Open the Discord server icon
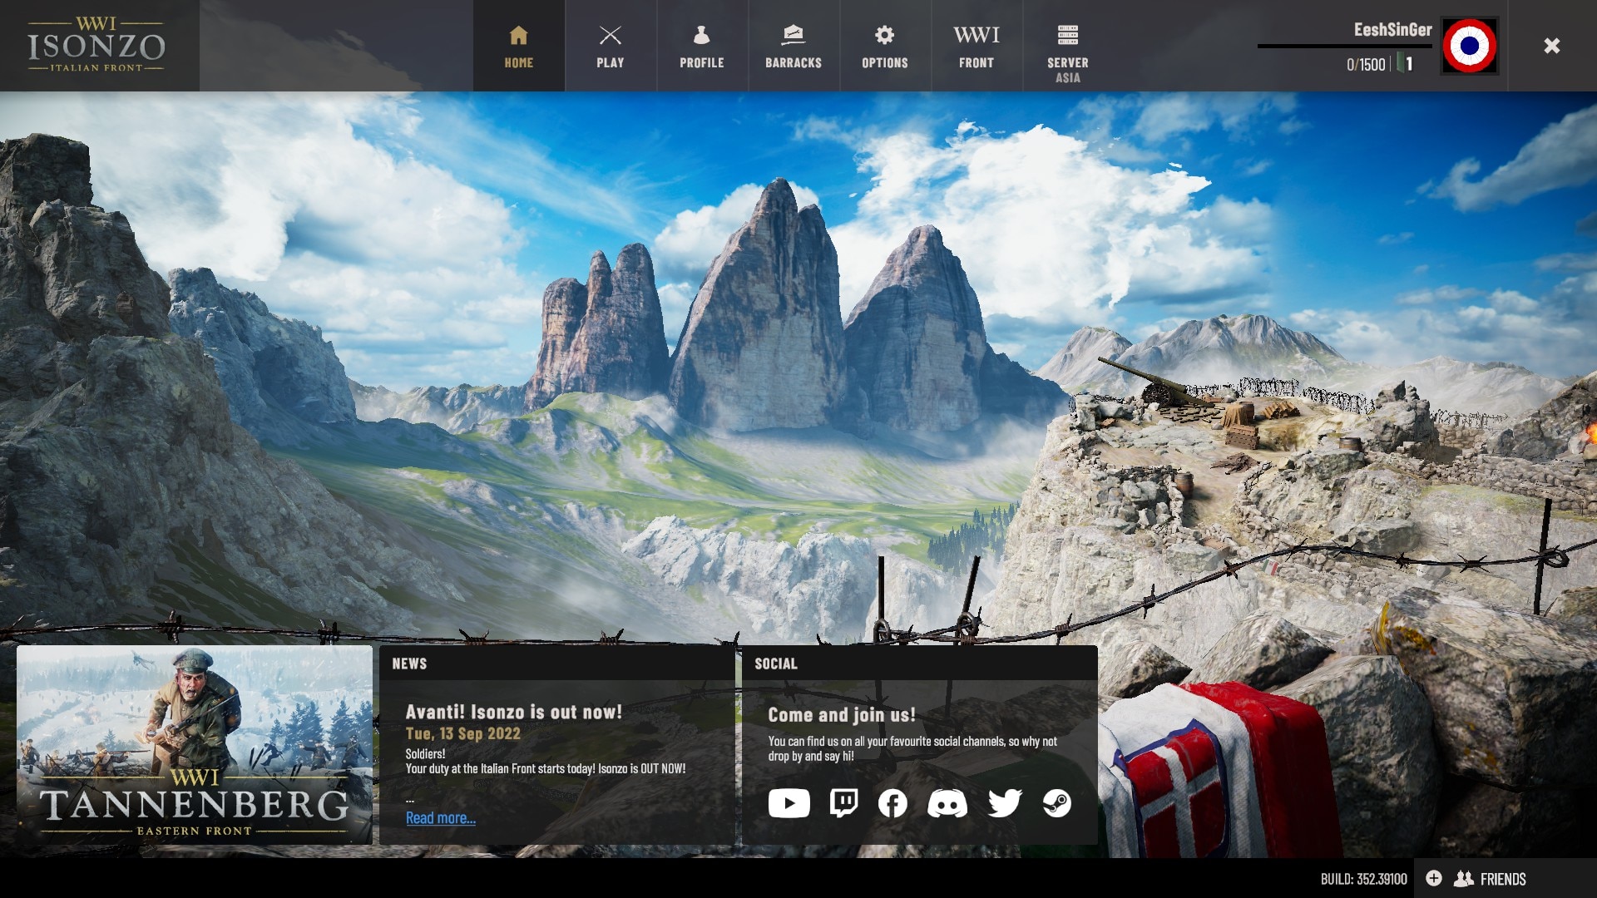 (x=947, y=803)
